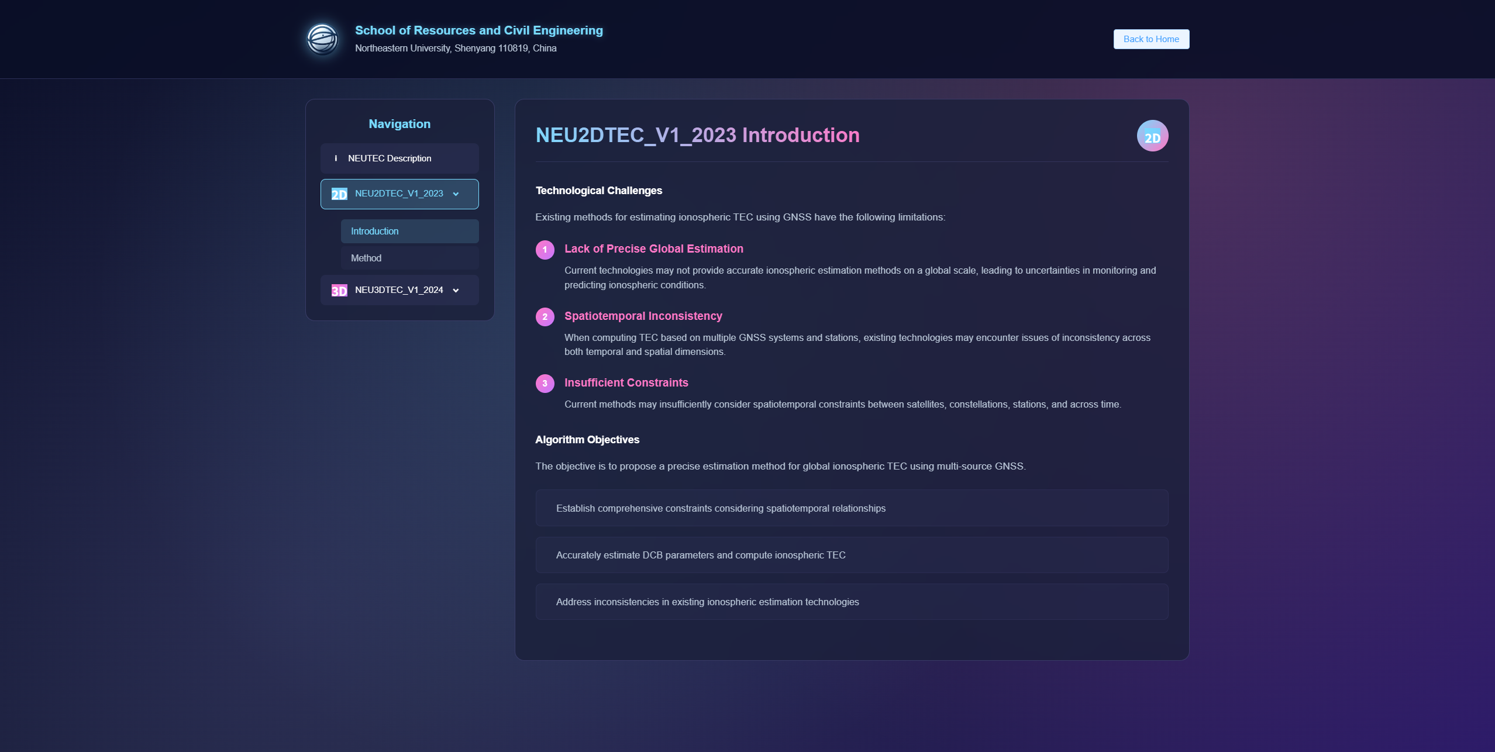The height and width of the screenshot is (752, 1495).
Task: Click School of Resources and Civil Engineering title
Action: tap(478, 30)
